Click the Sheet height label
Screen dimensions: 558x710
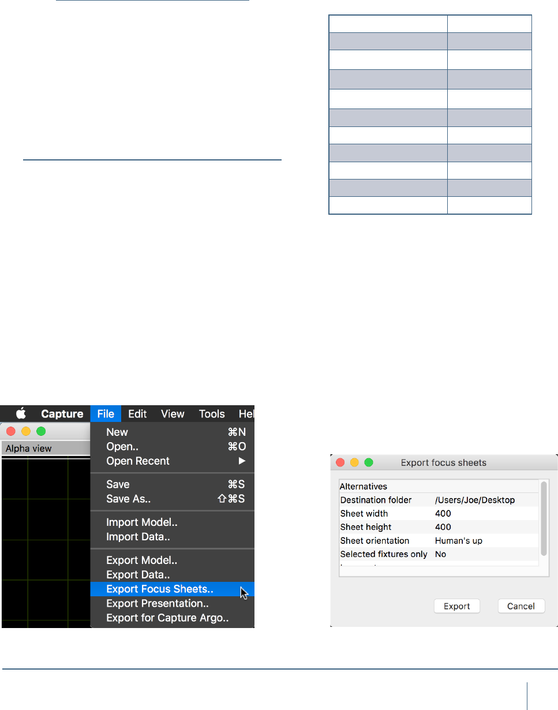366,526
